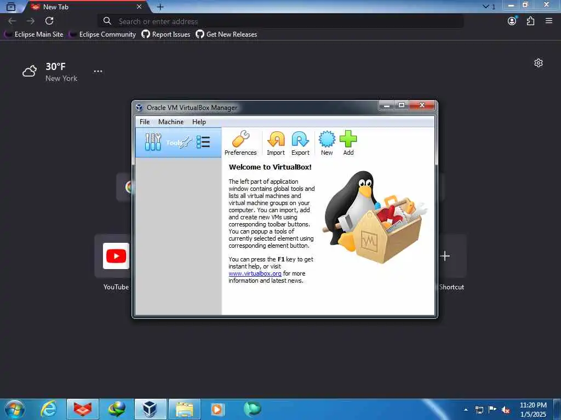Open the File menu in VirtualBox
This screenshot has width=561, height=420.
(x=145, y=122)
